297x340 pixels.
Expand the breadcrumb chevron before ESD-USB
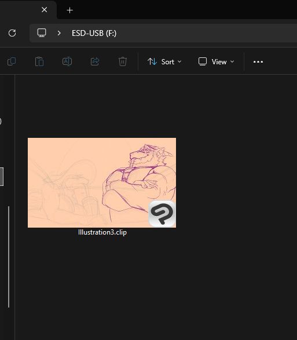(x=59, y=33)
